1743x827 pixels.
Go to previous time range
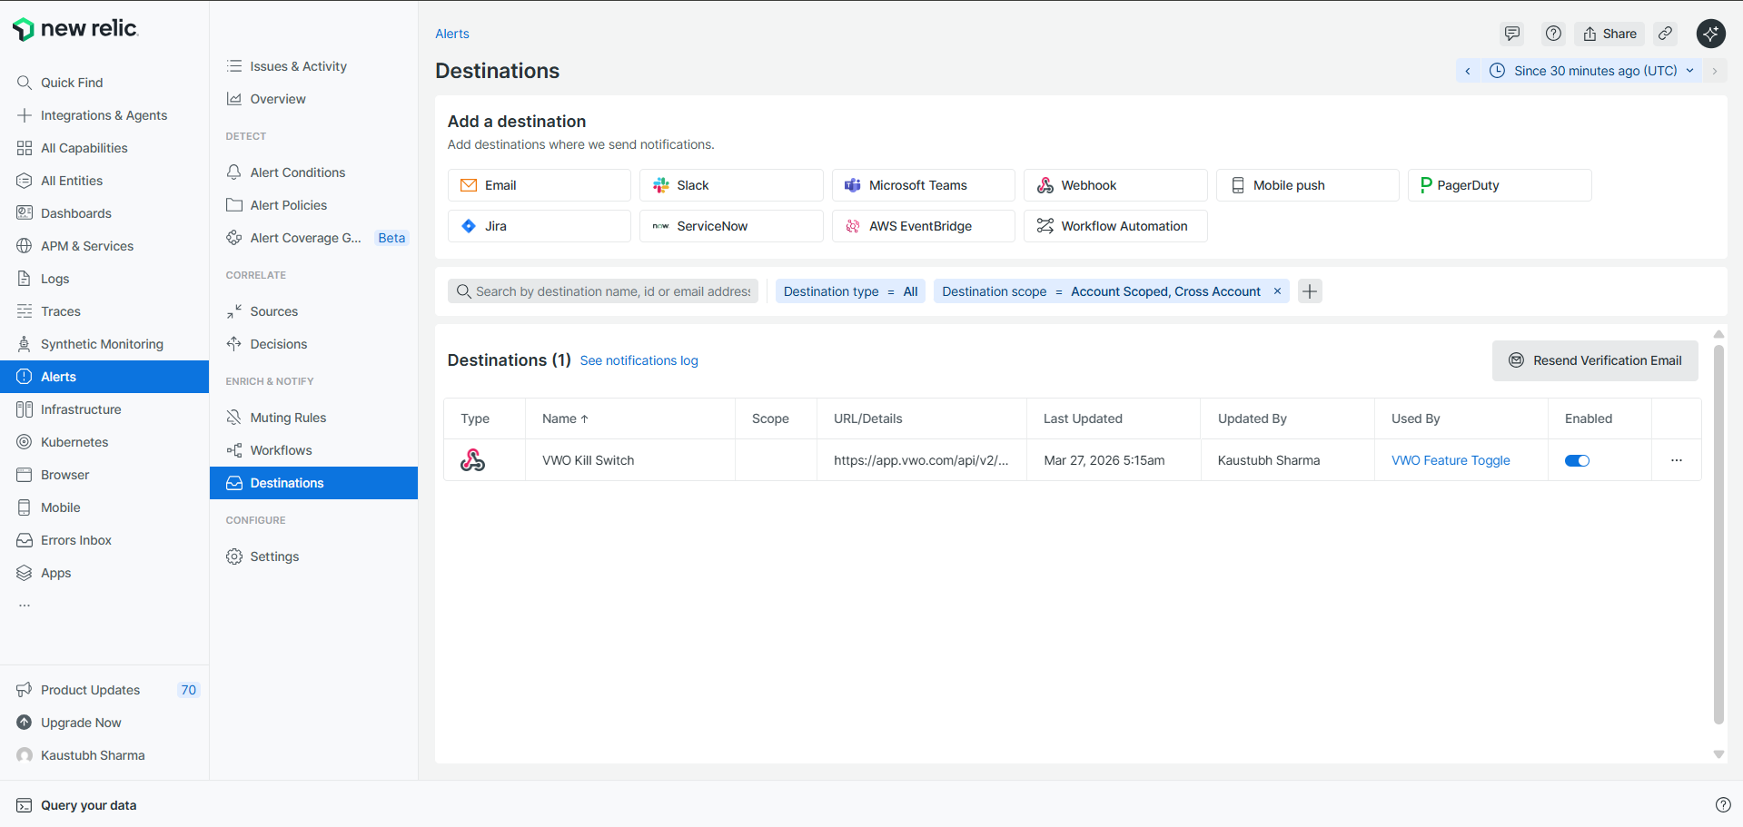tap(1468, 71)
